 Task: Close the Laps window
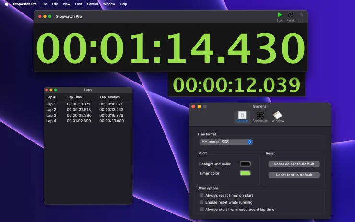point(47,90)
